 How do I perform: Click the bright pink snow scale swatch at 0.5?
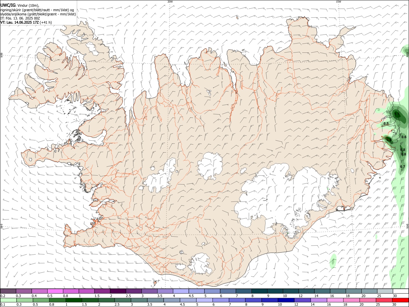55,291
